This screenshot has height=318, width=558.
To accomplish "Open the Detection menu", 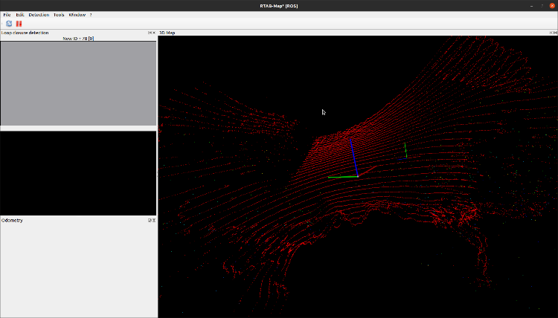I will (x=39, y=15).
